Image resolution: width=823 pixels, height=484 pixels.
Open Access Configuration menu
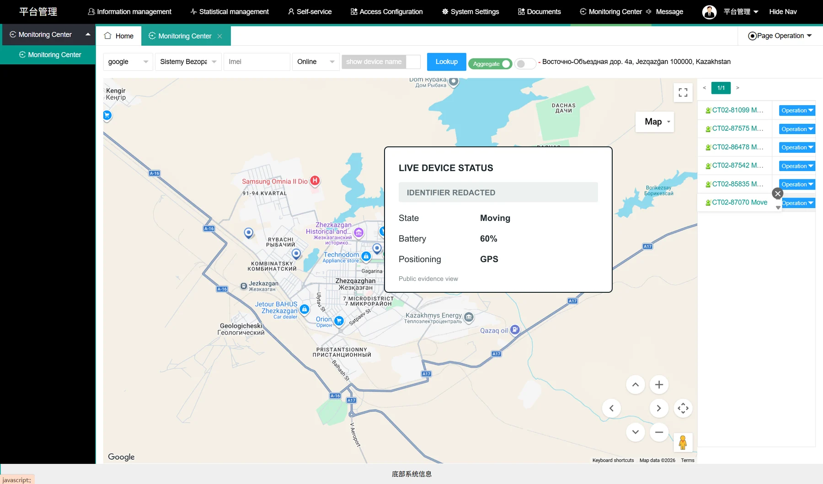[386, 11]
